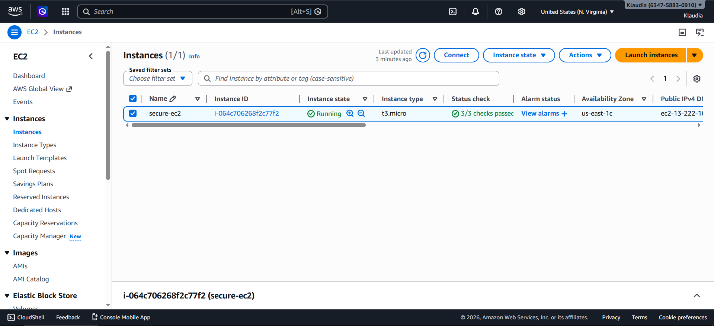
Task: Go to Events in the sidebar
Action: 23,102
